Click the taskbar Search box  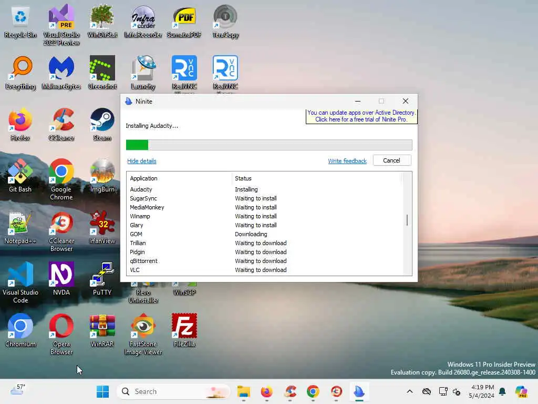point(173,391)
